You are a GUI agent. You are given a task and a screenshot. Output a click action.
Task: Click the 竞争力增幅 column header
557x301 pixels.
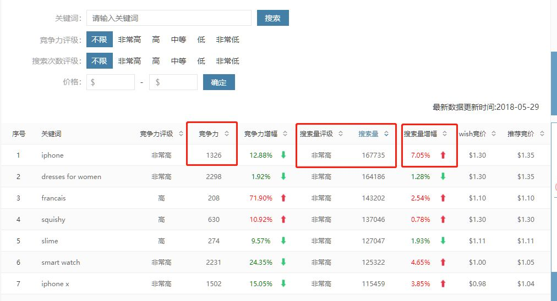[261, 133]
